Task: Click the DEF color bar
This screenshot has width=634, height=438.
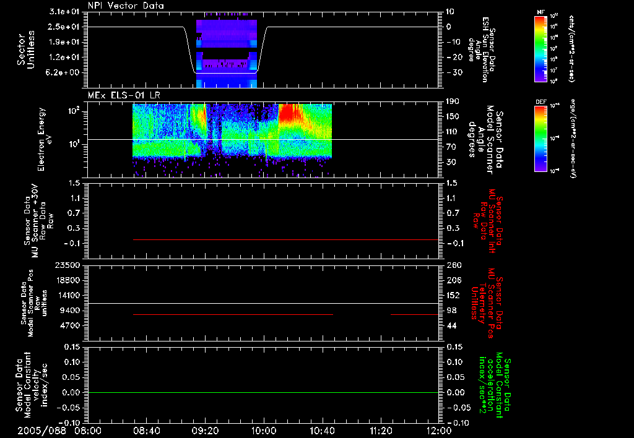Action: coord(541,139)
